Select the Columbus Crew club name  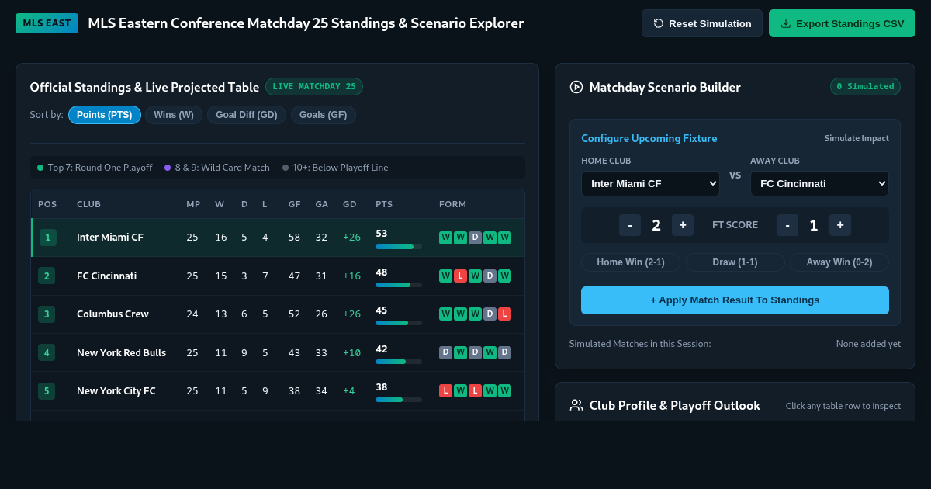pyautogui.click(x=112, y=314)
